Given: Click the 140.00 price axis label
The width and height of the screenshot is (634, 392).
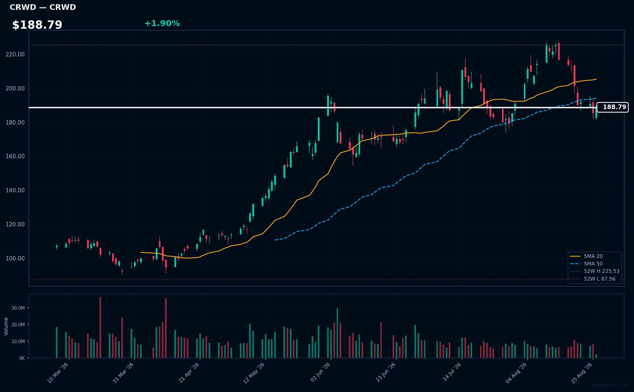Looking at the screenshot, I should point(15,190).
